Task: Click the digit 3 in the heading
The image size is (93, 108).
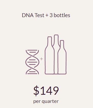Action: click(51, 15)
